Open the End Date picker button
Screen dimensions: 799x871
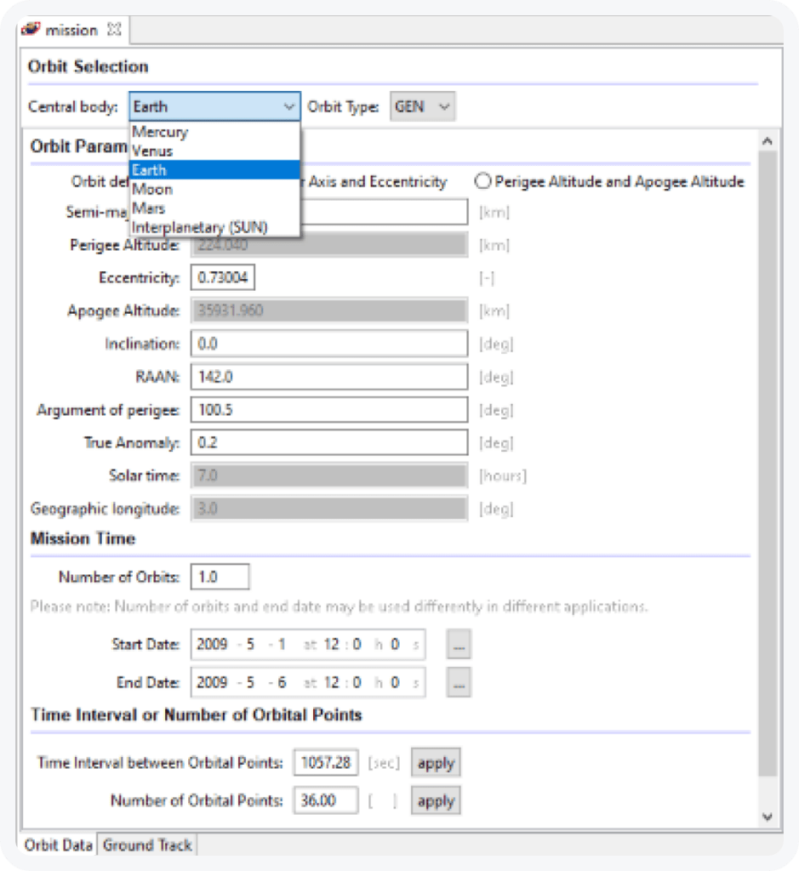pos(458,682)
